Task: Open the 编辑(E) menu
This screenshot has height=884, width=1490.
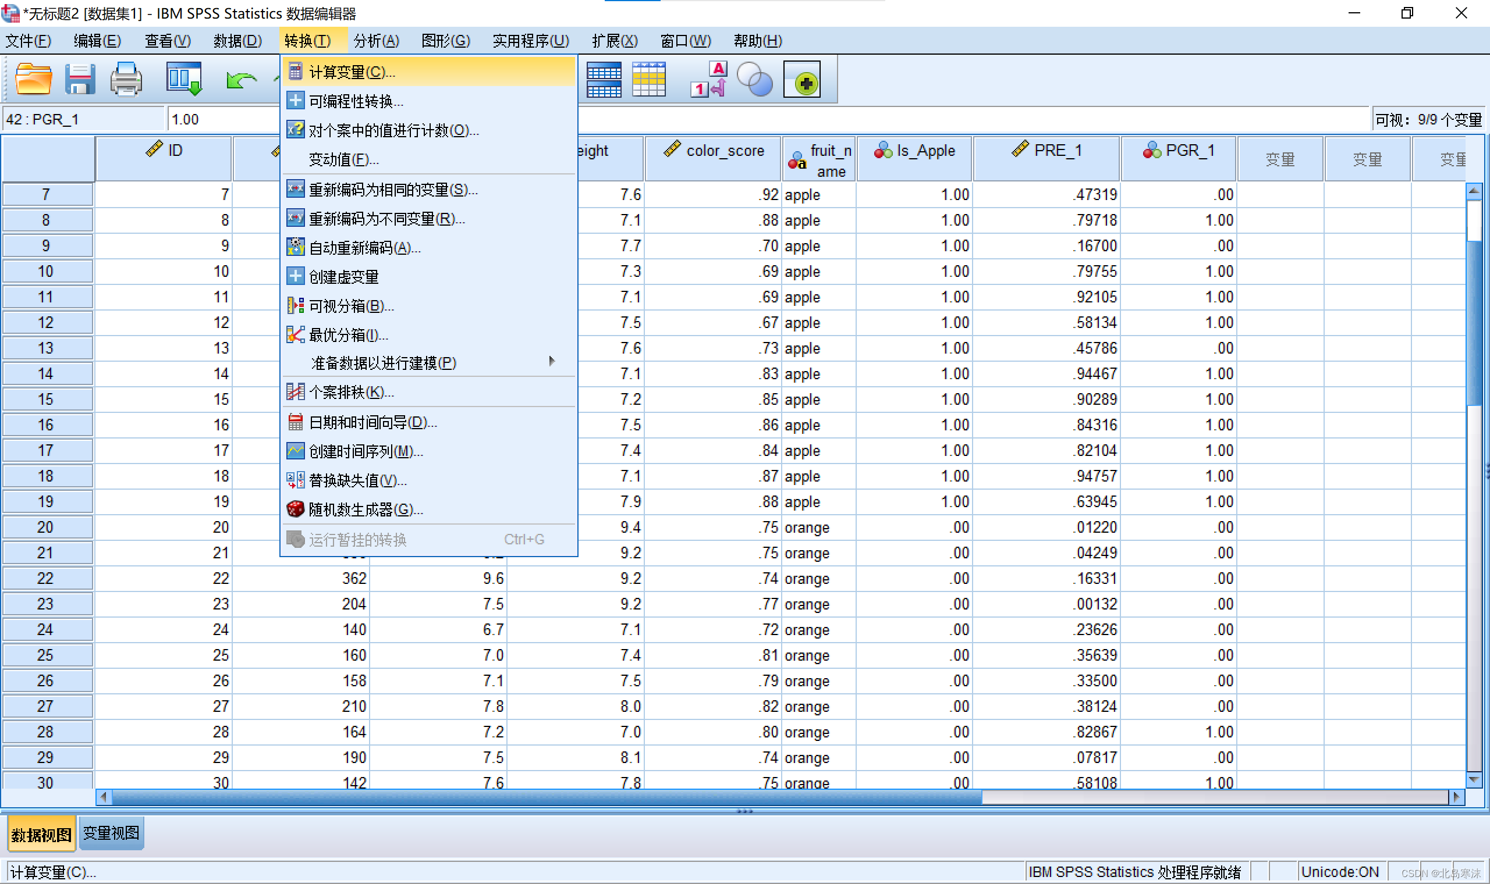Action: coord(97,41)
